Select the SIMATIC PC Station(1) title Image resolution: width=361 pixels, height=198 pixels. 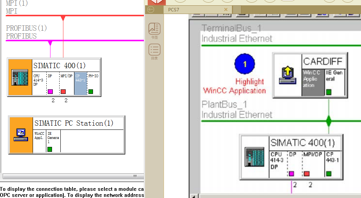pyautogui.click(x=74, y=123)
